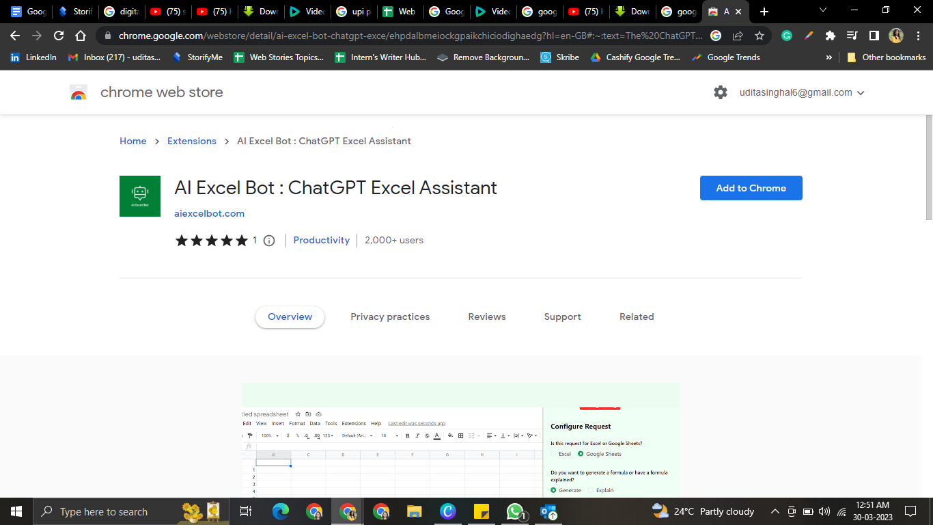
Task: Click the chrome web store rainbow logo
Action: pos(79,92)
